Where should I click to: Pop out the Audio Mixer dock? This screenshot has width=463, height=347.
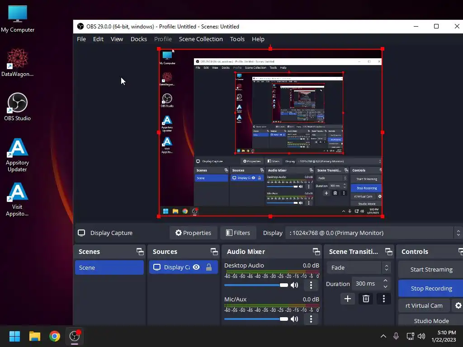[x=316, y=252]
